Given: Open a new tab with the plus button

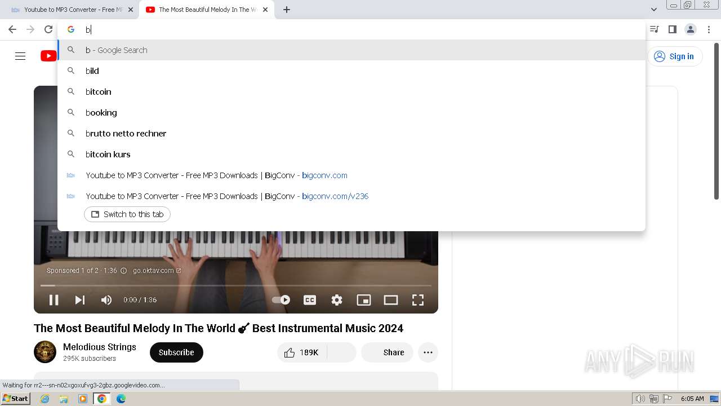Looking at the screenshot, I should [287, 10].
